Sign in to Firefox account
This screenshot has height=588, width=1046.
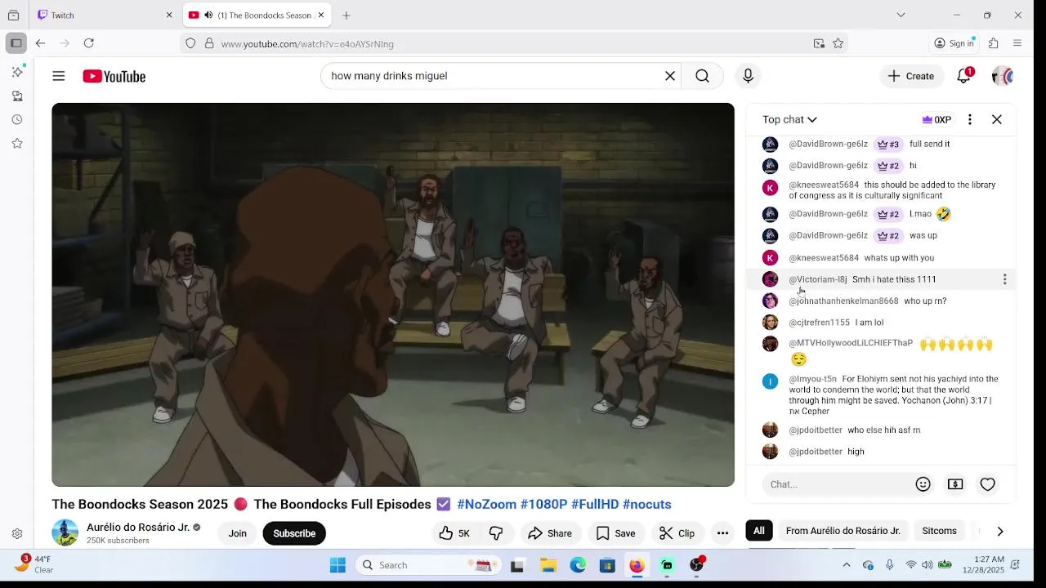pyautogui.click(x=954, y=43)
